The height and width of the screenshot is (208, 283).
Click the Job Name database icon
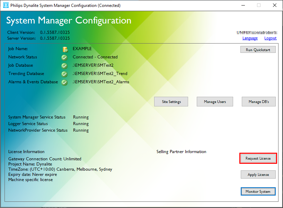pyautogui.click(x=64, y=49)
